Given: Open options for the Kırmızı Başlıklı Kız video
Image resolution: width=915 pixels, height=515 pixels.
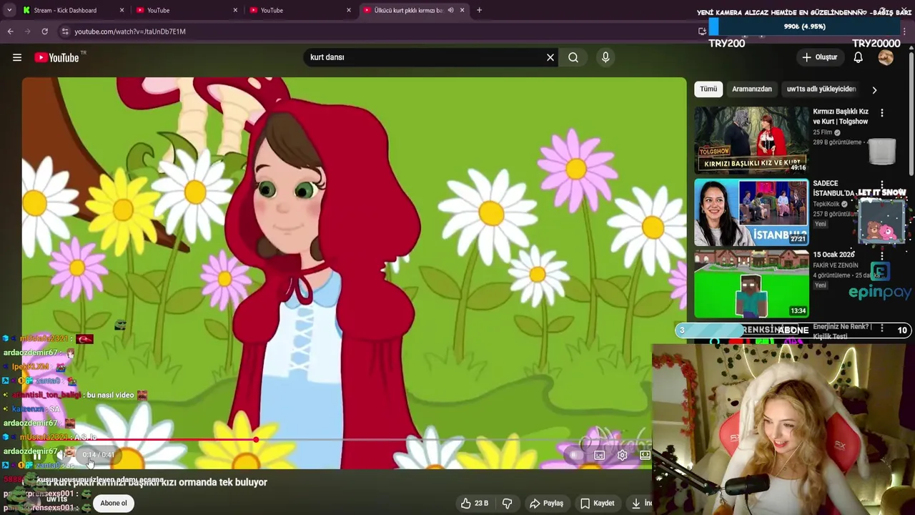Looking at the screenshot, I should pos(881,113).
